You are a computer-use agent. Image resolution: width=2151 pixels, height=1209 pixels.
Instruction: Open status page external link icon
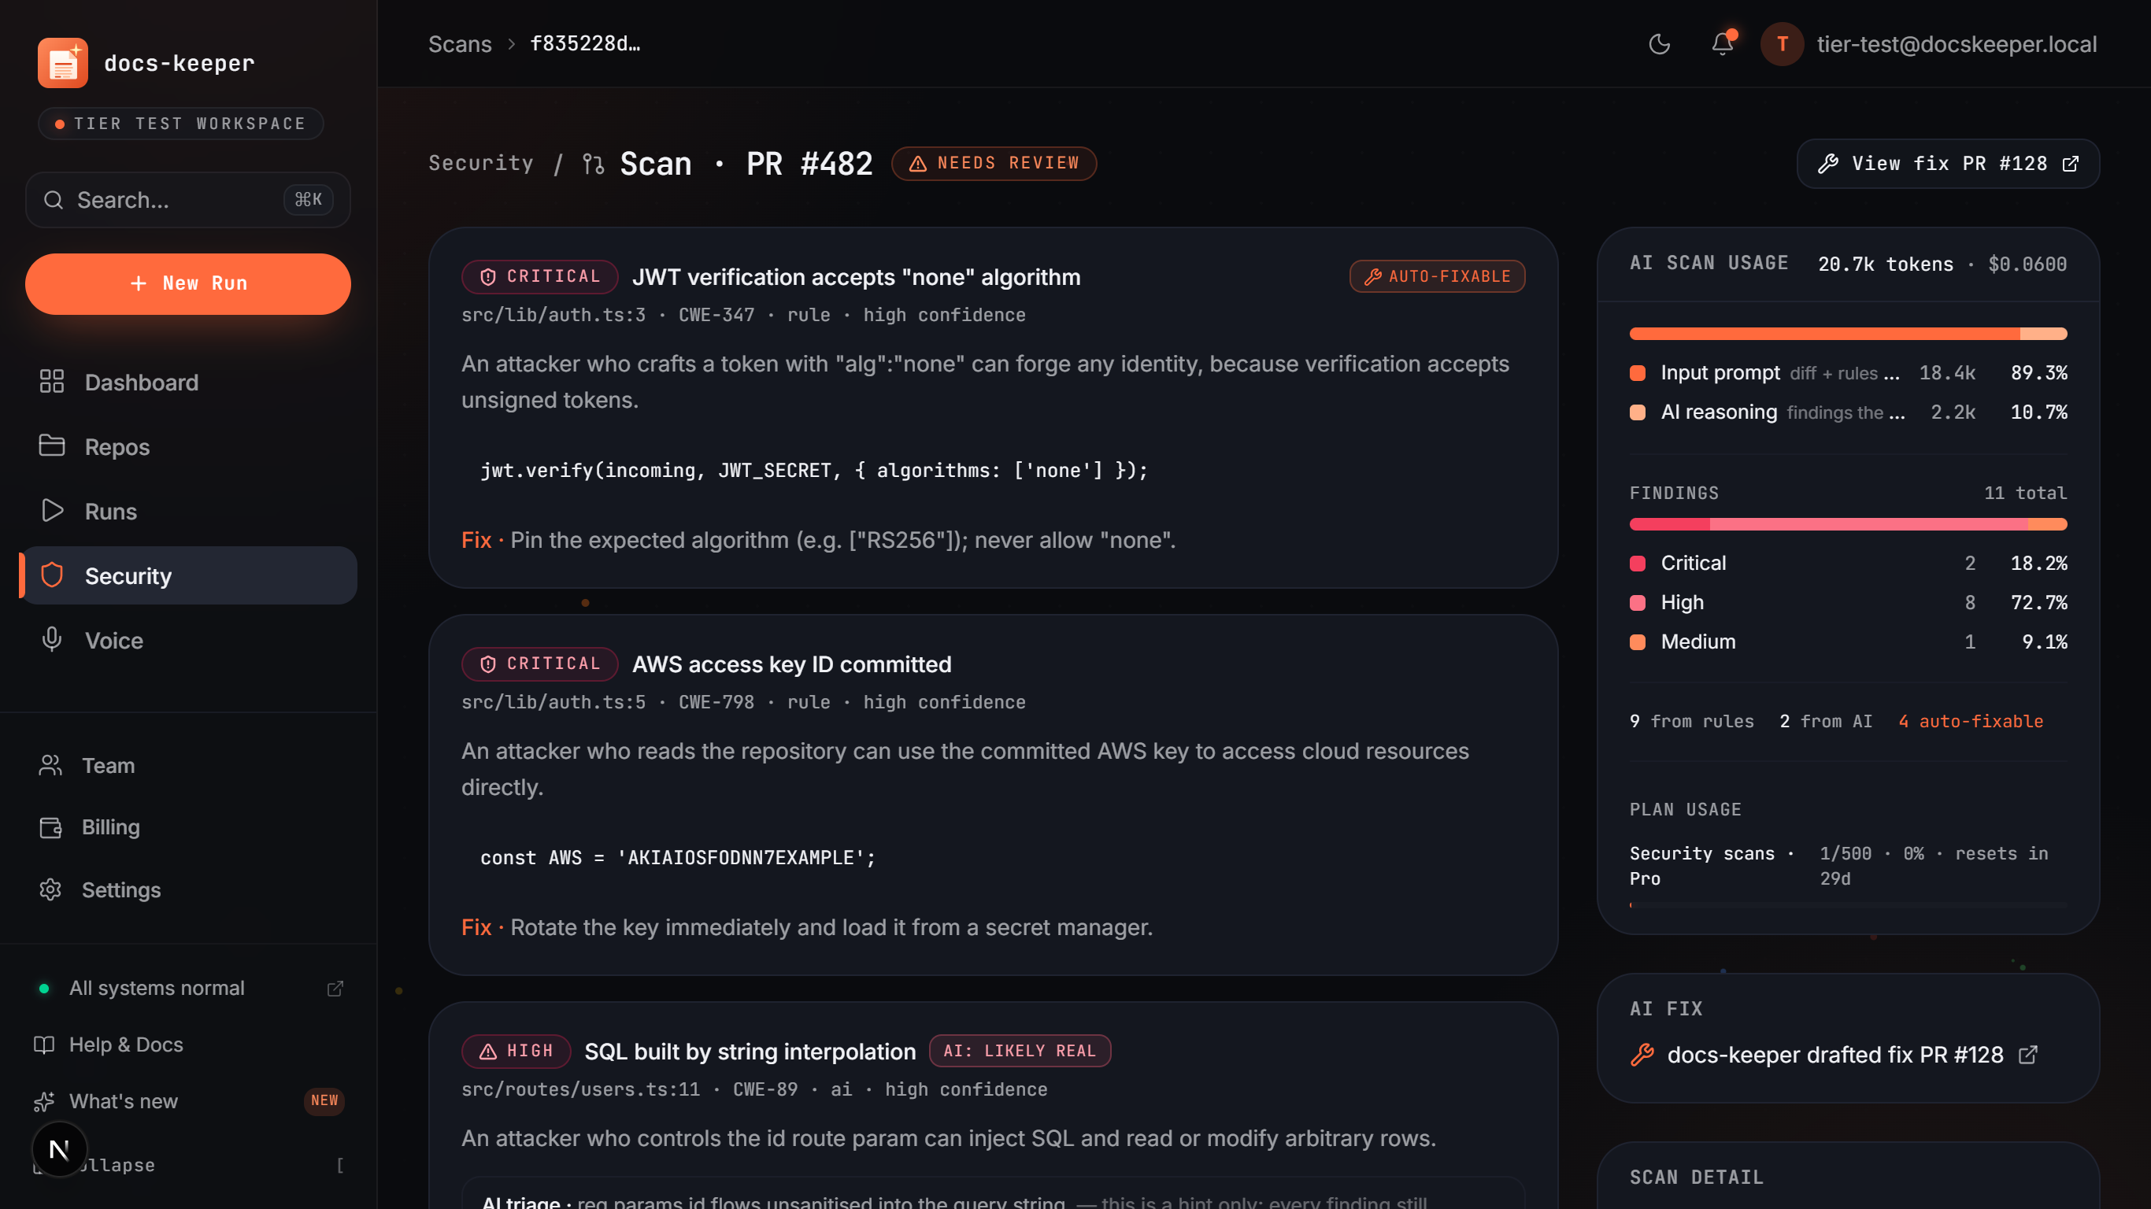[x=335, y=989]
